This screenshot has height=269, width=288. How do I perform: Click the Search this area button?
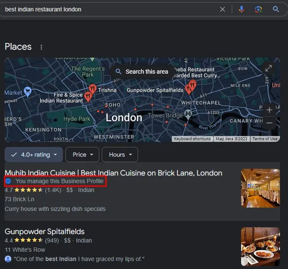click(142, 72)
